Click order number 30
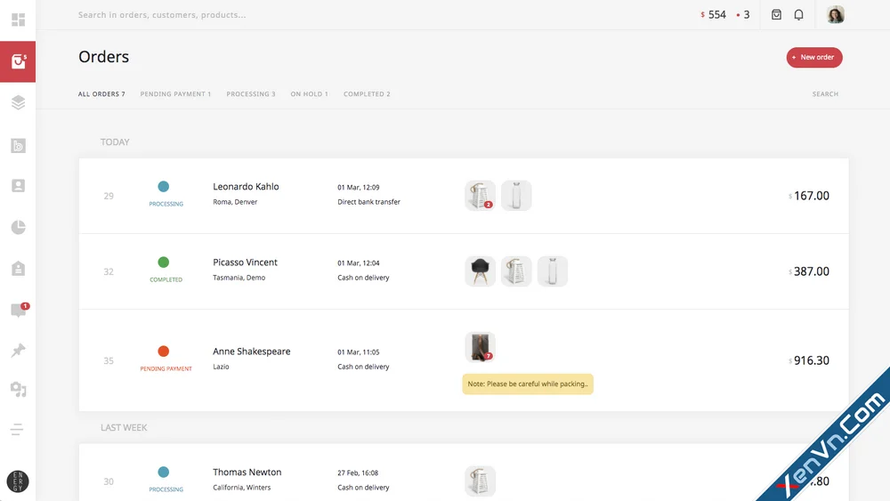The height and width of the screenshot is (501, 890). click(x=109, y=481)
